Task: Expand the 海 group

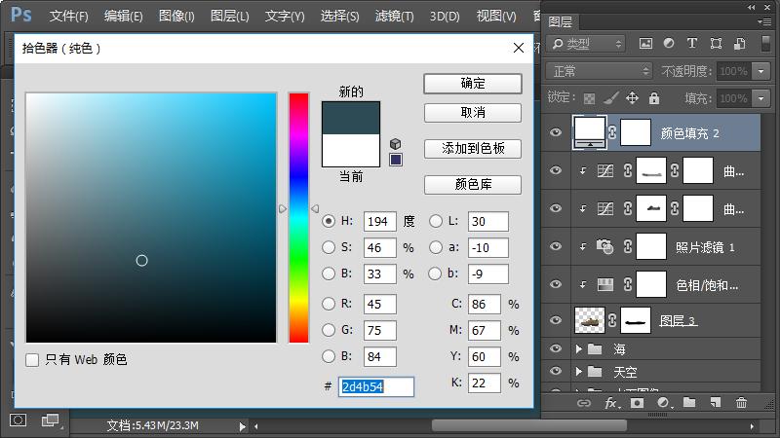Action: 578,349
